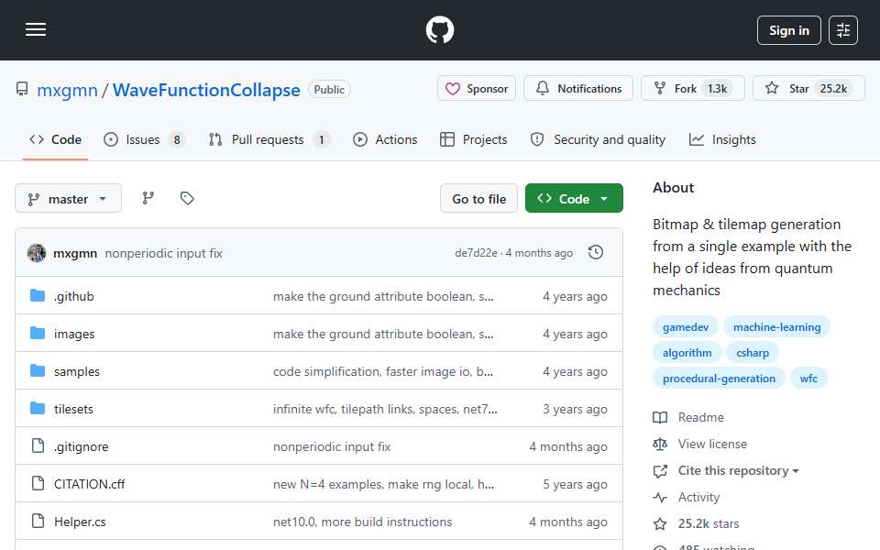Screen dimensions: 880x550
Task: Click the .github folder icon
Action: (x=38, y=296)
